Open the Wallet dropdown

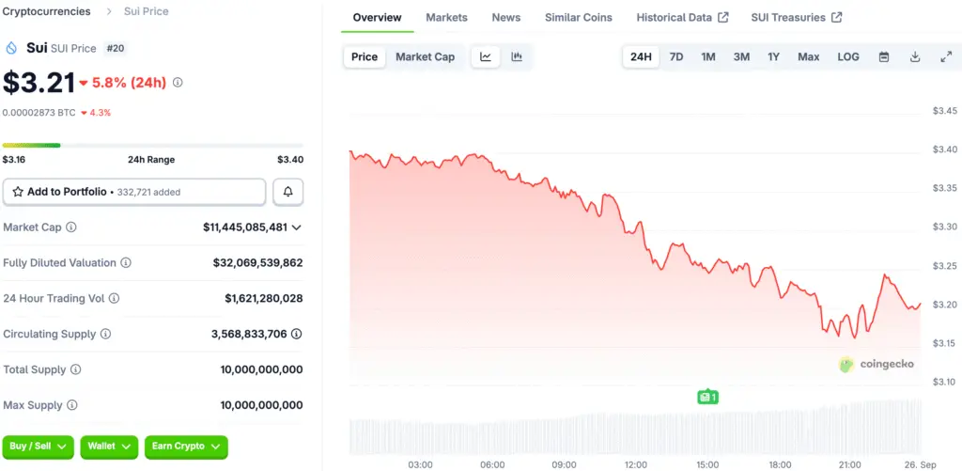110,446
